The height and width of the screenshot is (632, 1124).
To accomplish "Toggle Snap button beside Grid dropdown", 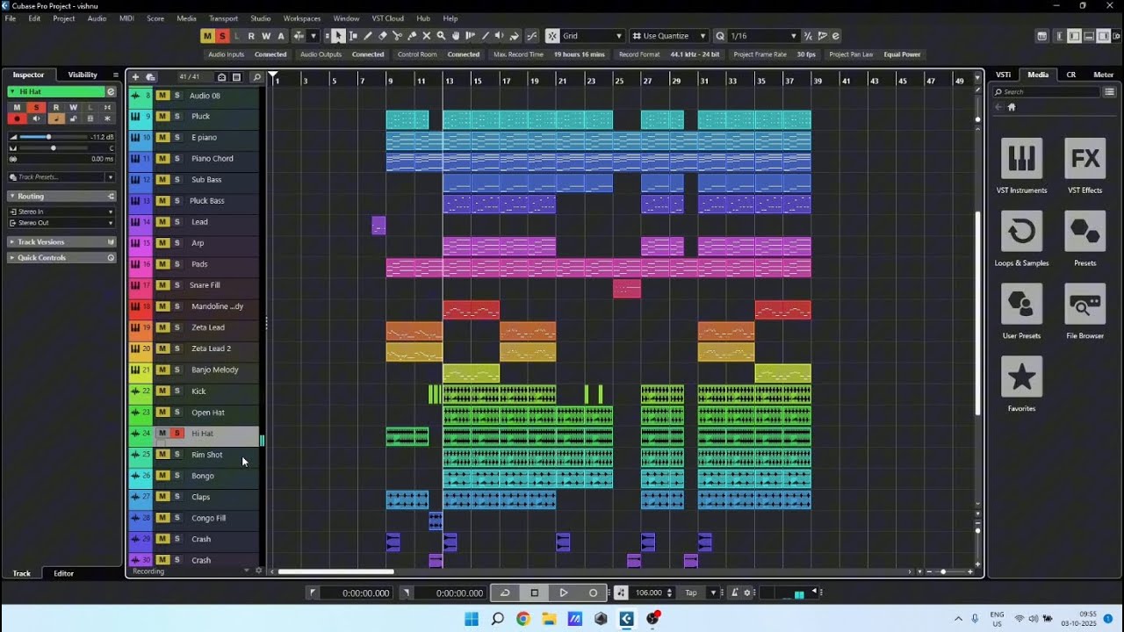I will 551,36.
